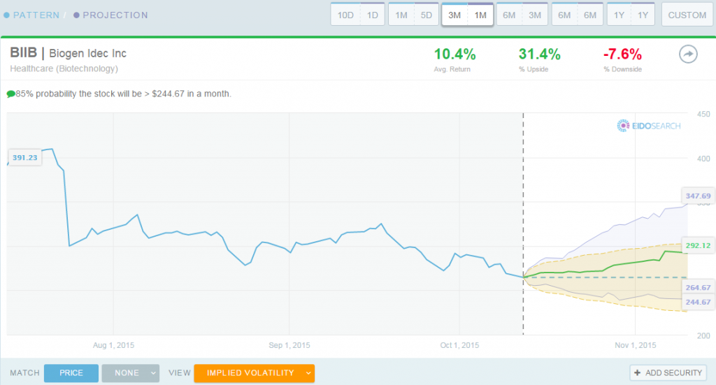Click the 10.4% Avg. Return value
Image resolution: width=716 pixels, height=385 pixels.
point(454,55)
